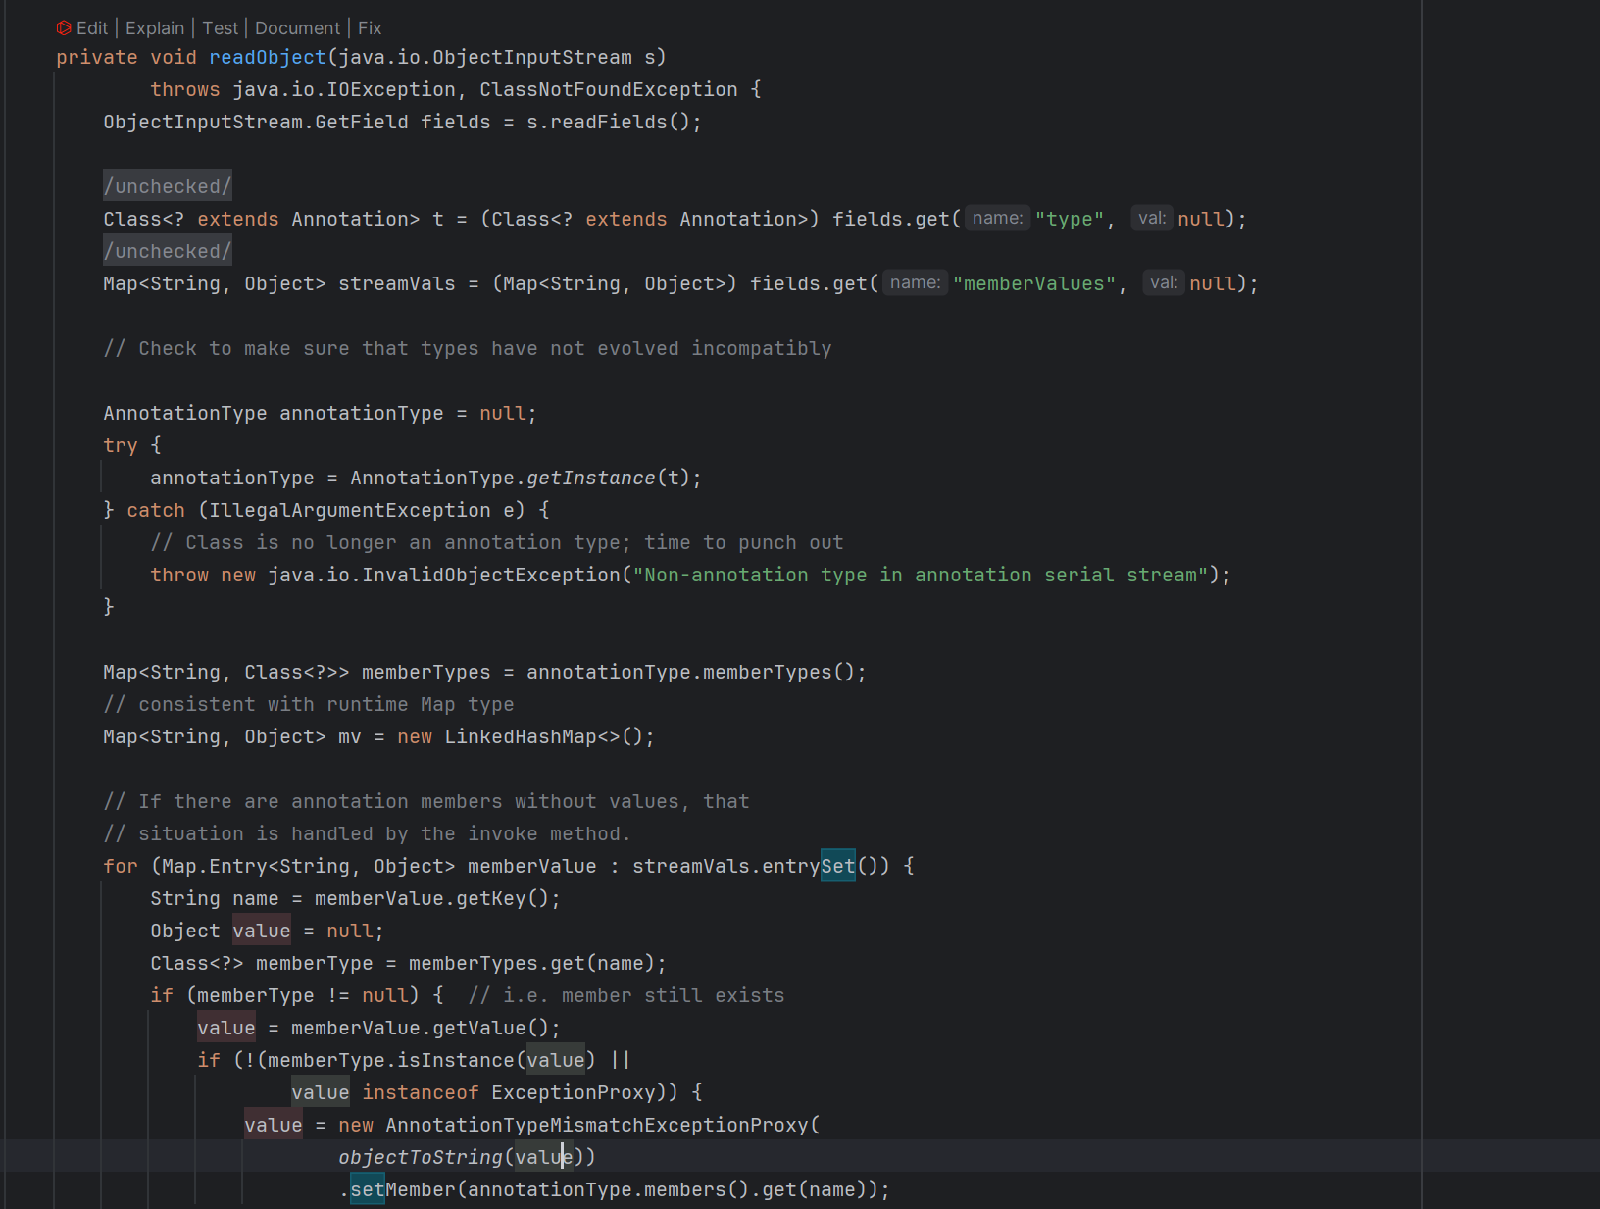The width and height of the screenshot is (1600, 1209).
Task: Click the Fix code lens action
Action: tap(370, 28)
